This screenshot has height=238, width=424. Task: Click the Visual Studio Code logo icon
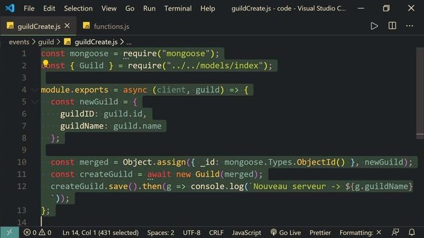pyautogui.click(x=10, y=8)
